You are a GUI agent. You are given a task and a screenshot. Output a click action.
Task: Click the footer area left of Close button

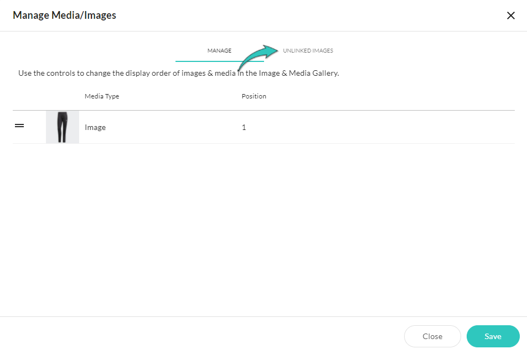[x=201, y=336]
